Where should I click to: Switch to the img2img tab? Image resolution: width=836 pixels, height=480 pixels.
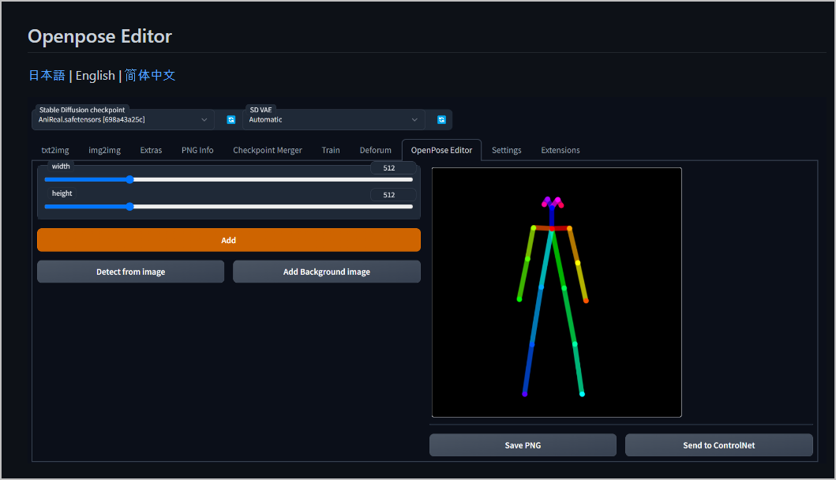pos(104,149)
